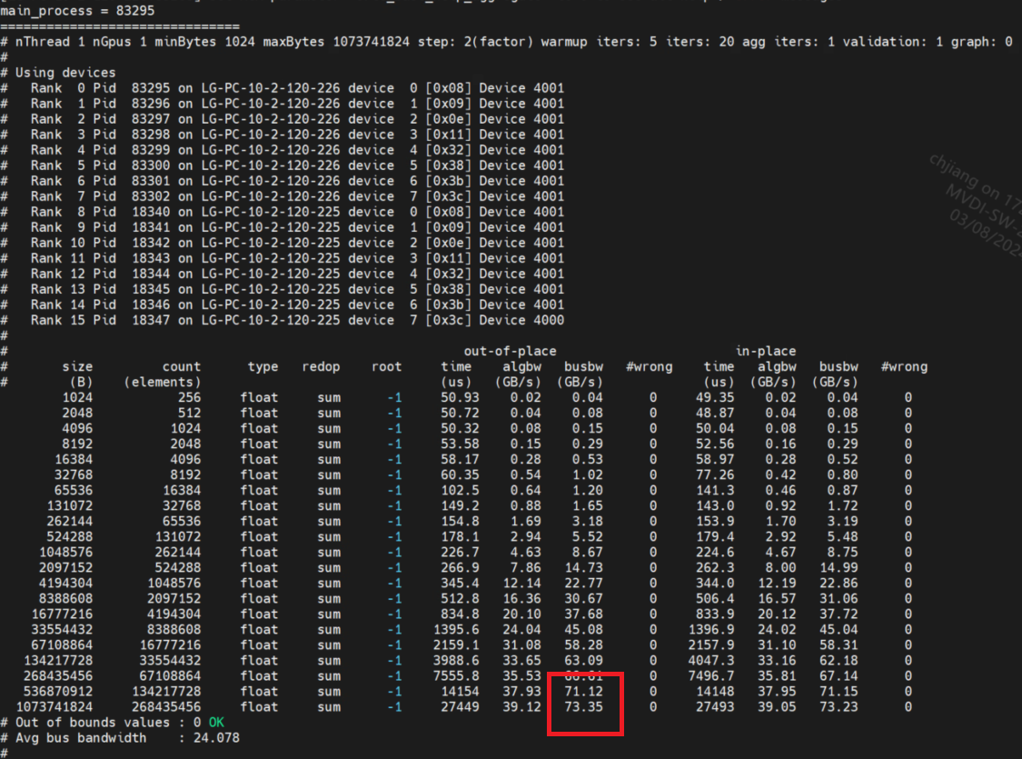Click the out-of-place busbw value 45.08
This screenshot has width=1022, height=759.
tap(583, 630)
